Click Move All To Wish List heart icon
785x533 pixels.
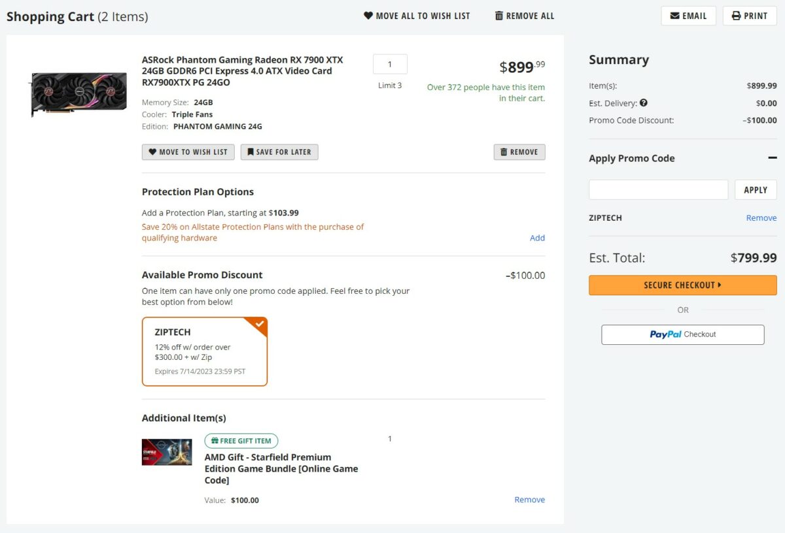tap(368, 16)
